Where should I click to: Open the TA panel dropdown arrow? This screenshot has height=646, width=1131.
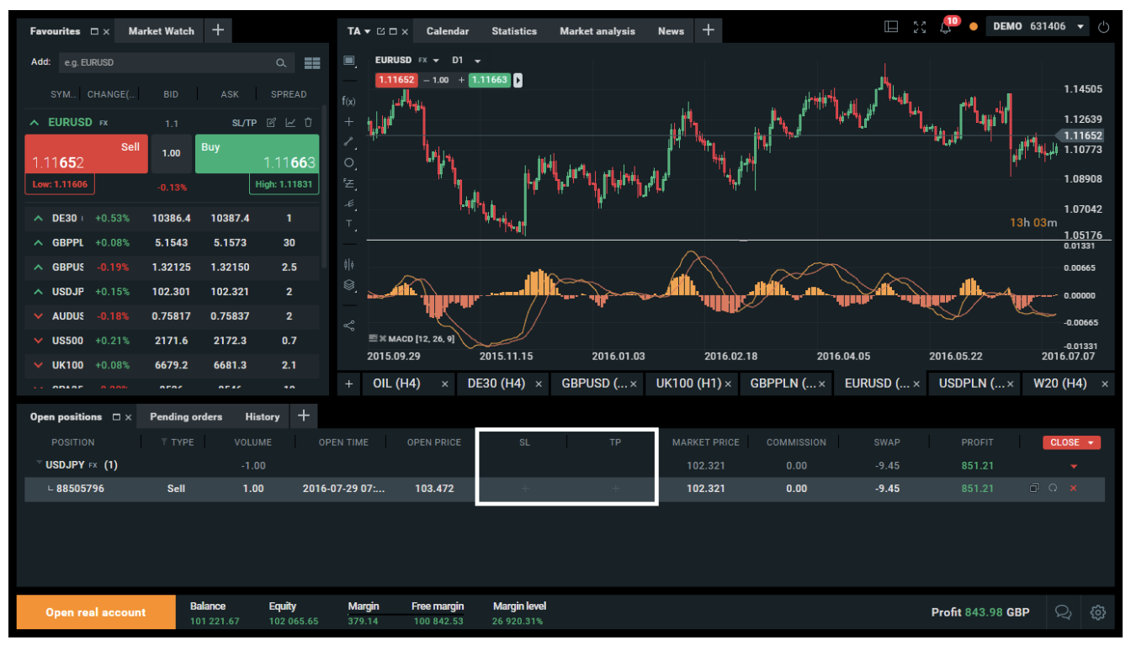coord(367,31)
